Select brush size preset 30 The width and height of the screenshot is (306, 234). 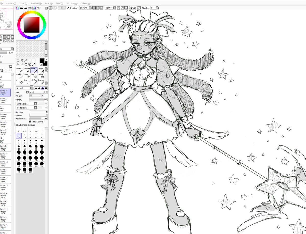pyautogui.click(x=25, y=153)
